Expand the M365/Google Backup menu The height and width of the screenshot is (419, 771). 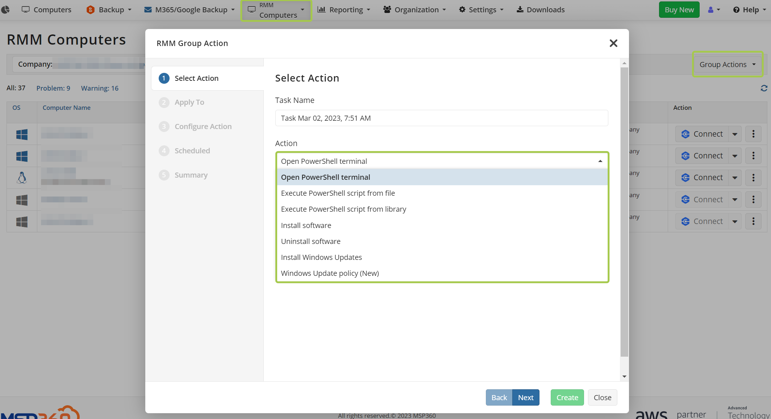(x=189, y=10)
